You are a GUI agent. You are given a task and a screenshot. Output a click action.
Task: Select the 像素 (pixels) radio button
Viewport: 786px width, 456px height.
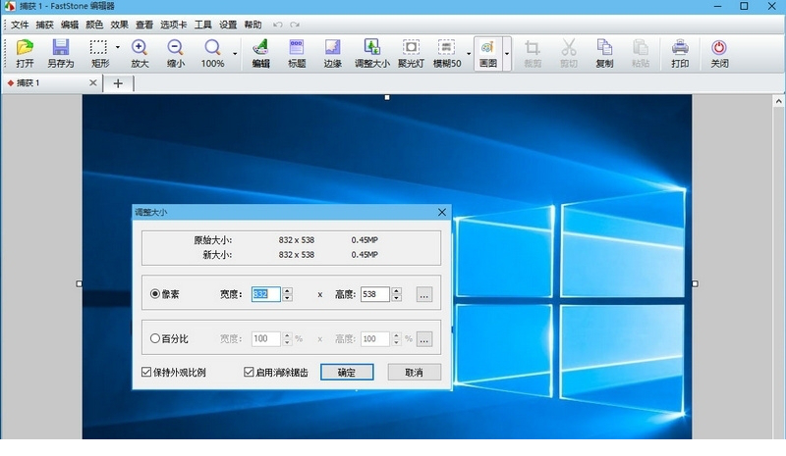pyautogui.click(x=155, y=294)
